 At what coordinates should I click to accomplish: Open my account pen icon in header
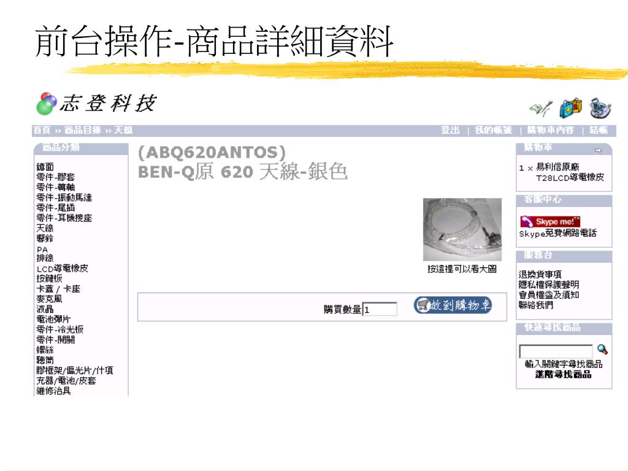pos(541,108)
